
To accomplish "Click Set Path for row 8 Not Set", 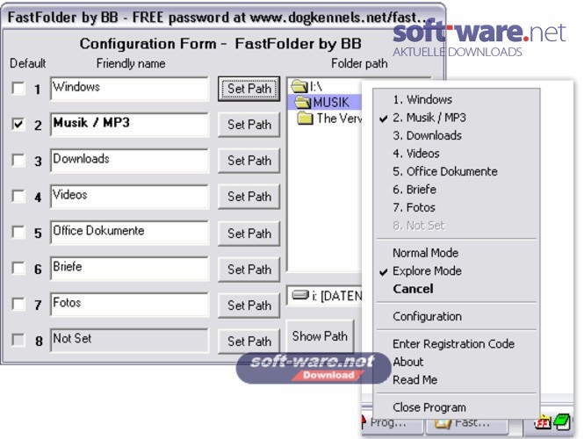I will click(249, 342).
